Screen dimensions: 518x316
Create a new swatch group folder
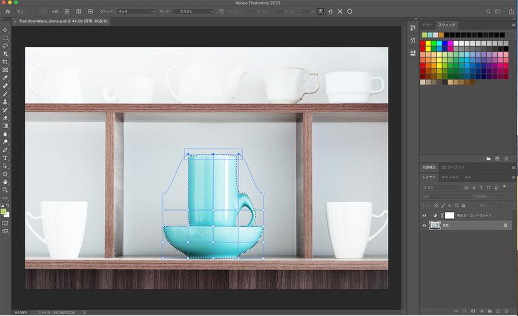pyautogui.click(x=488, y=159)
